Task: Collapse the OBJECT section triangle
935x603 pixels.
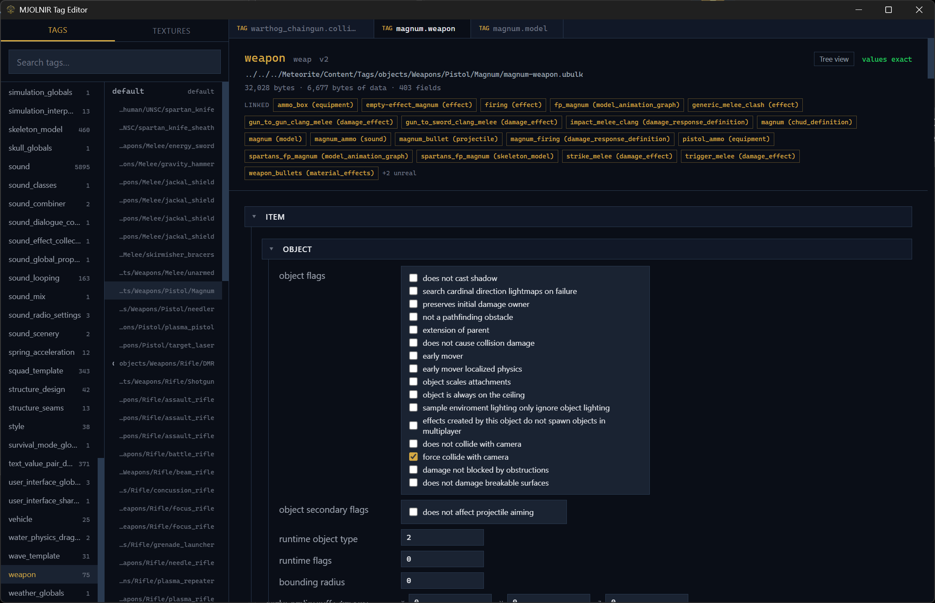Action: 271,249
